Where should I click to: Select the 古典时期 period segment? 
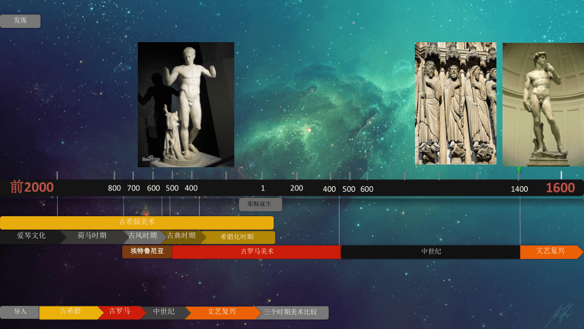click(183, 237)
